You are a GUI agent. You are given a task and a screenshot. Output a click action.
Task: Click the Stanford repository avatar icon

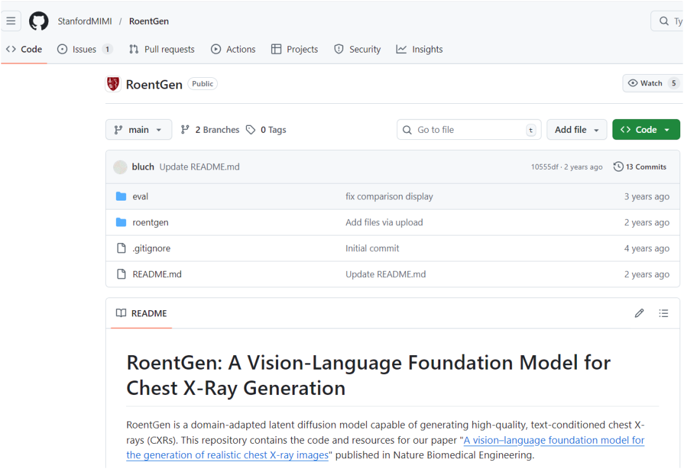coord(113,84)
